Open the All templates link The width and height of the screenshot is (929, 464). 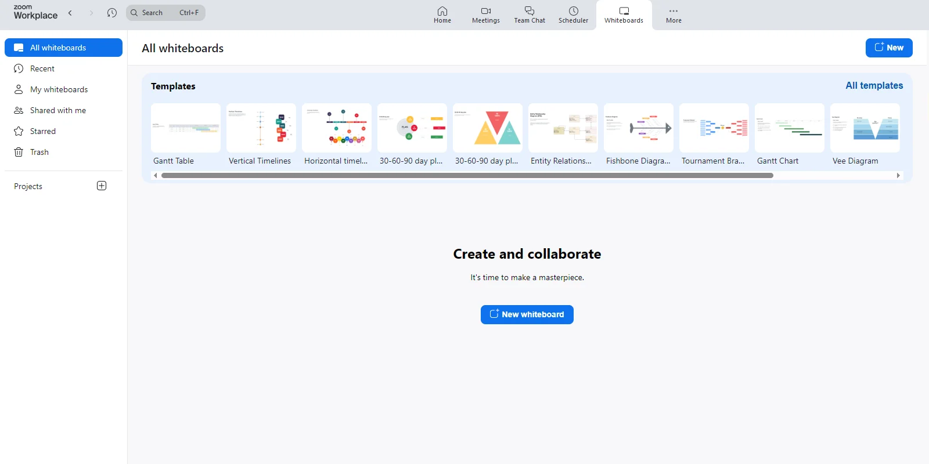point(874,85)
